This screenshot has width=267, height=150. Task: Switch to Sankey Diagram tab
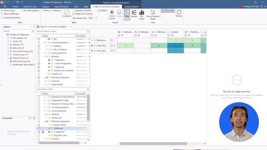click(132, 7)
